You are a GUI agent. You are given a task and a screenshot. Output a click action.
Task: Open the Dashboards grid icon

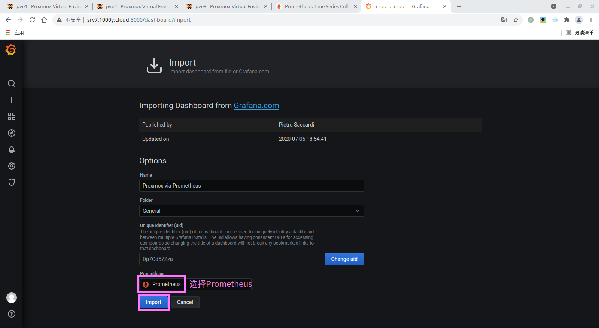point(12,116)
